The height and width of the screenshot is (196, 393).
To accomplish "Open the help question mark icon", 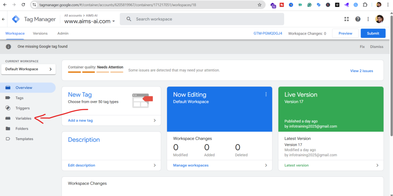I will [358, 19].
